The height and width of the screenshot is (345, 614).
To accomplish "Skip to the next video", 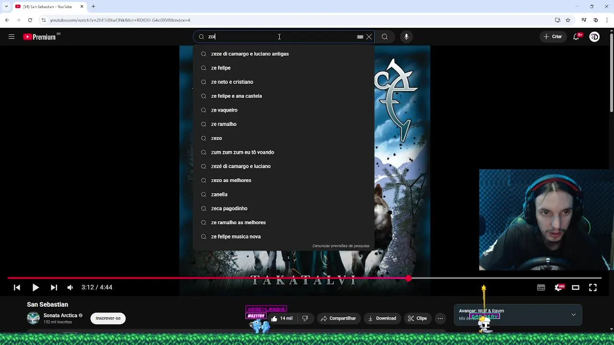I will click(54, 287).
